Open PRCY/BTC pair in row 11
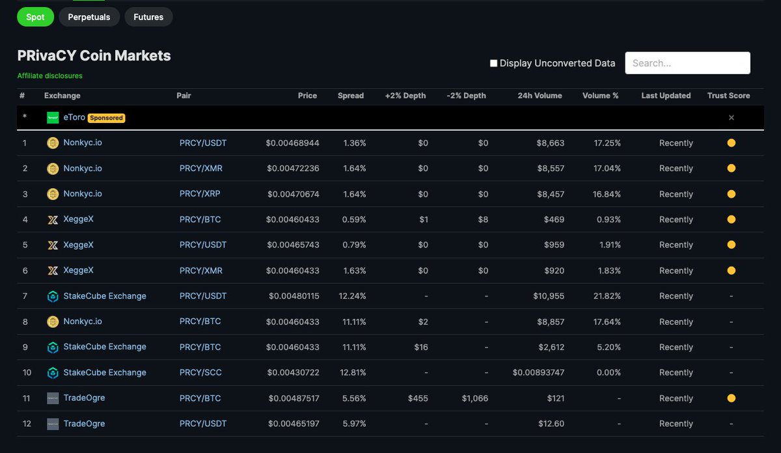 point(200,398)
